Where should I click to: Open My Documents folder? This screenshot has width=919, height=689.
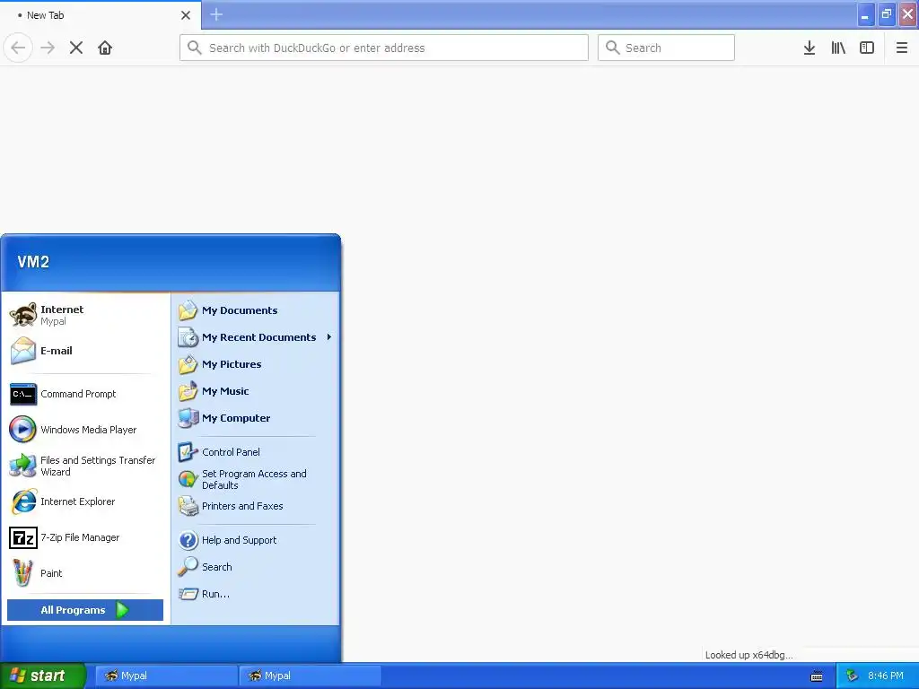255,310
